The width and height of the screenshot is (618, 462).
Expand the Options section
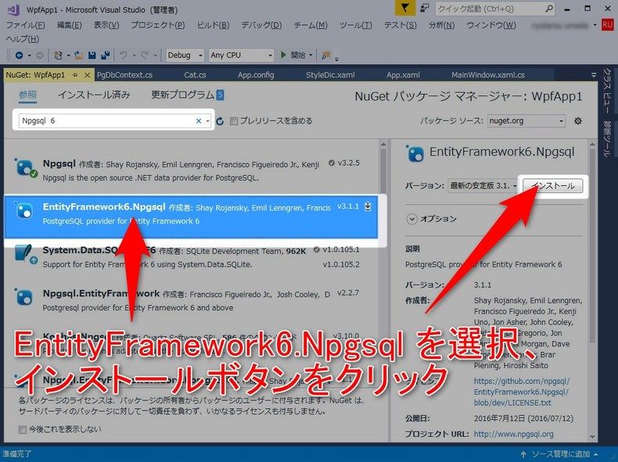tap(411, 219)
